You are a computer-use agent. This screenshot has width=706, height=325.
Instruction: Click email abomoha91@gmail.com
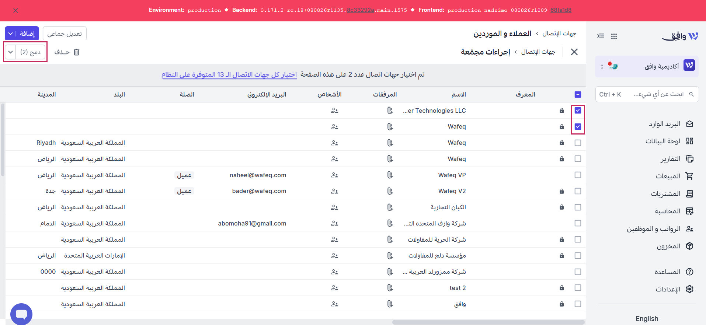click(252, 223)
